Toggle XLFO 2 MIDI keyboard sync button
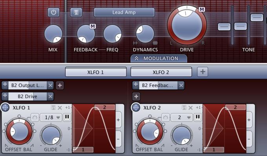This screenshot has width=267, height=156. [198, 117]
